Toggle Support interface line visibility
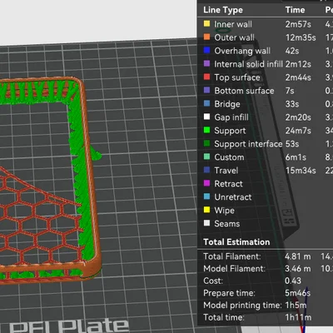Screen dimensions: 333x333 pos(265,144)
